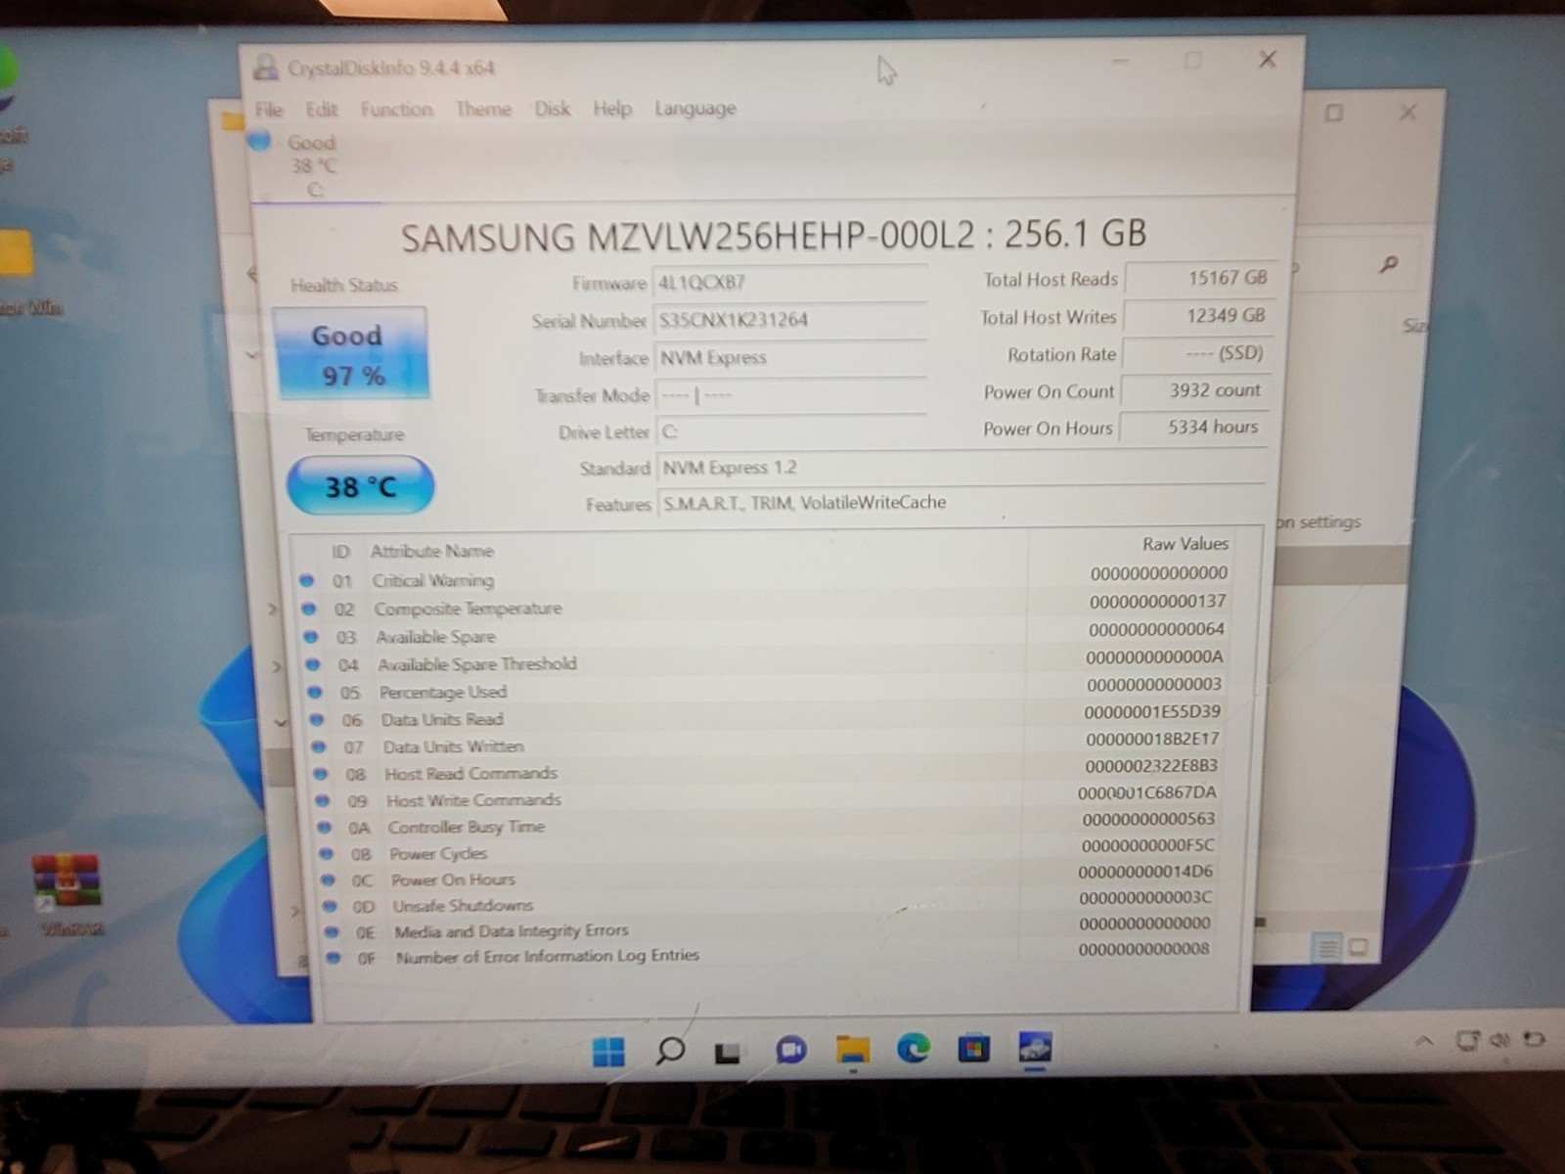This screenshot has height=1174, width=1565.
Task: Close the CrystalDiskInfo window
Action: 1268,59
